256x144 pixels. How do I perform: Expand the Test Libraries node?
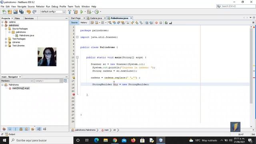[6, 46]
